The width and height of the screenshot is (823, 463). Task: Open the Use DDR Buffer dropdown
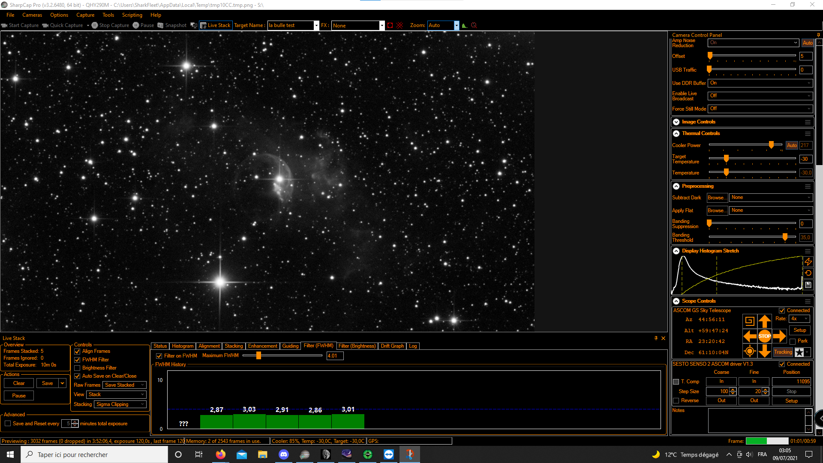[x=760, y=83]
